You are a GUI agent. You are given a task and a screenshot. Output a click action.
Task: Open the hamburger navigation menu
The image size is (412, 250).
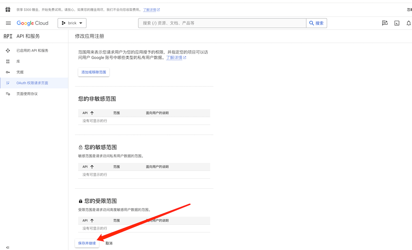point(8,23)
